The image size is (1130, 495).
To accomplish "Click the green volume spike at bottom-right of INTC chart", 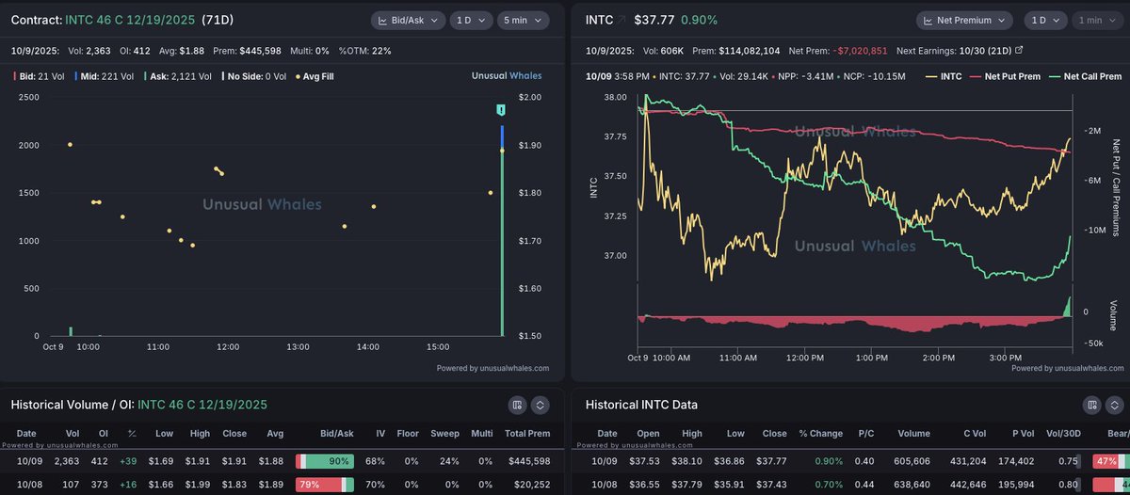I will 1068,307.
